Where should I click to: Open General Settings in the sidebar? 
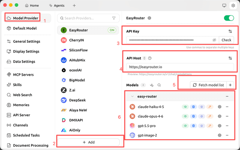pyautogui.click(x=27, y=42)
